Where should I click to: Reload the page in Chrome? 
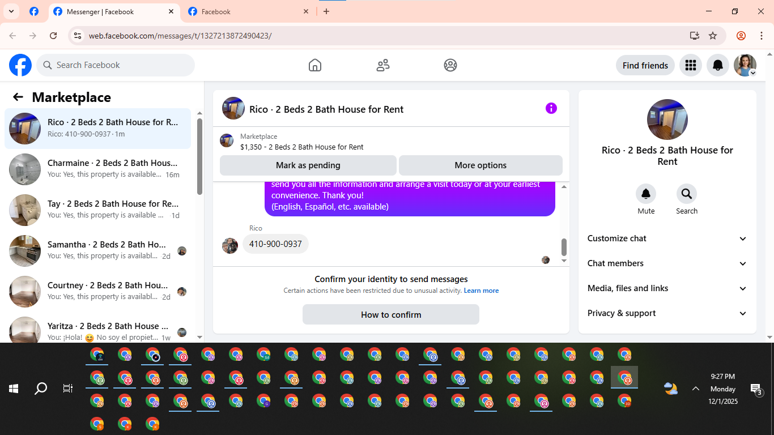[x=53, y=36]
